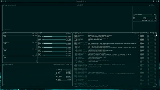Screen dimensions: 160x90
Task: Select the udiskie process row
Action: [x=115, y=56]
